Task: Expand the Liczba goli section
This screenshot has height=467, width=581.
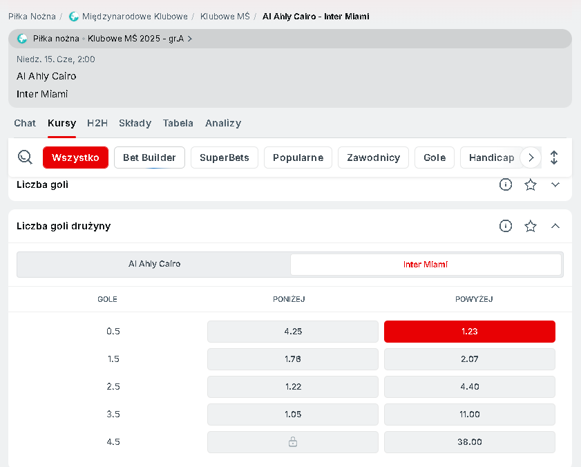Action: (555, 184)
